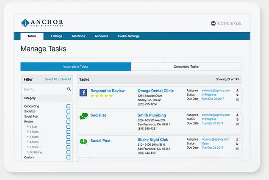
Task: Click assignee email on Smith Plumbing task
Action: (x=216, y=115)
